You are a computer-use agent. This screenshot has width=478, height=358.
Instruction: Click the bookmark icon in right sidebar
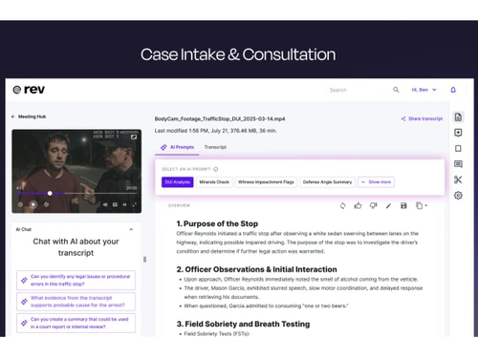point(458,148)
